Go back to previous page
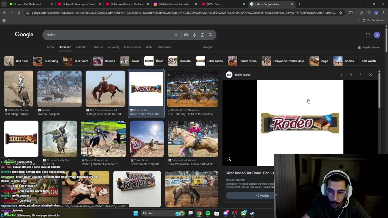388x218 pixels. coord(4,13)
